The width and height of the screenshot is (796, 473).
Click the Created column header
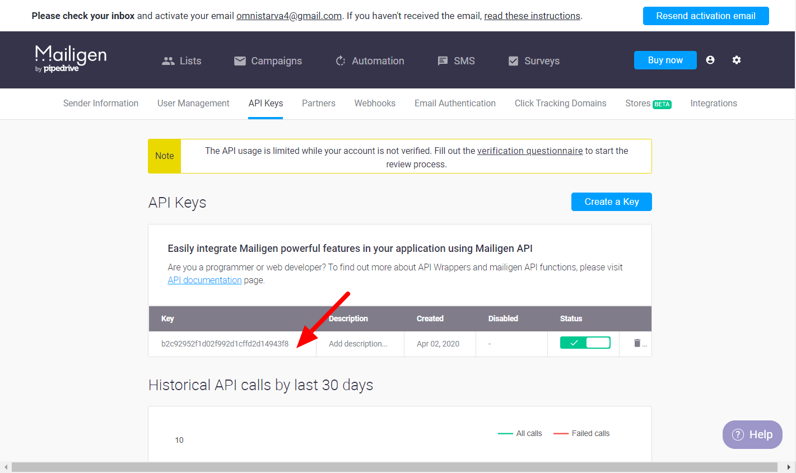point(430,319)
